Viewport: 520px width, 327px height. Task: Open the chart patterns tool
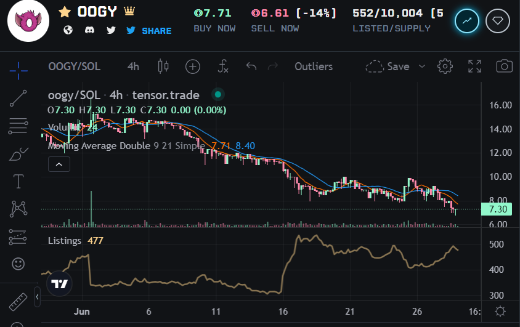18,209
